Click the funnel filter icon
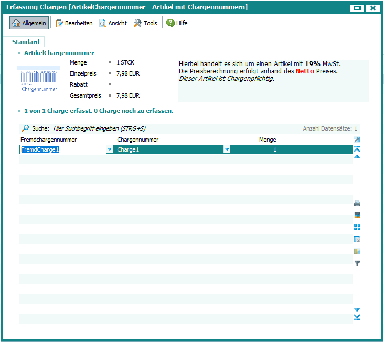 (357, 263)
